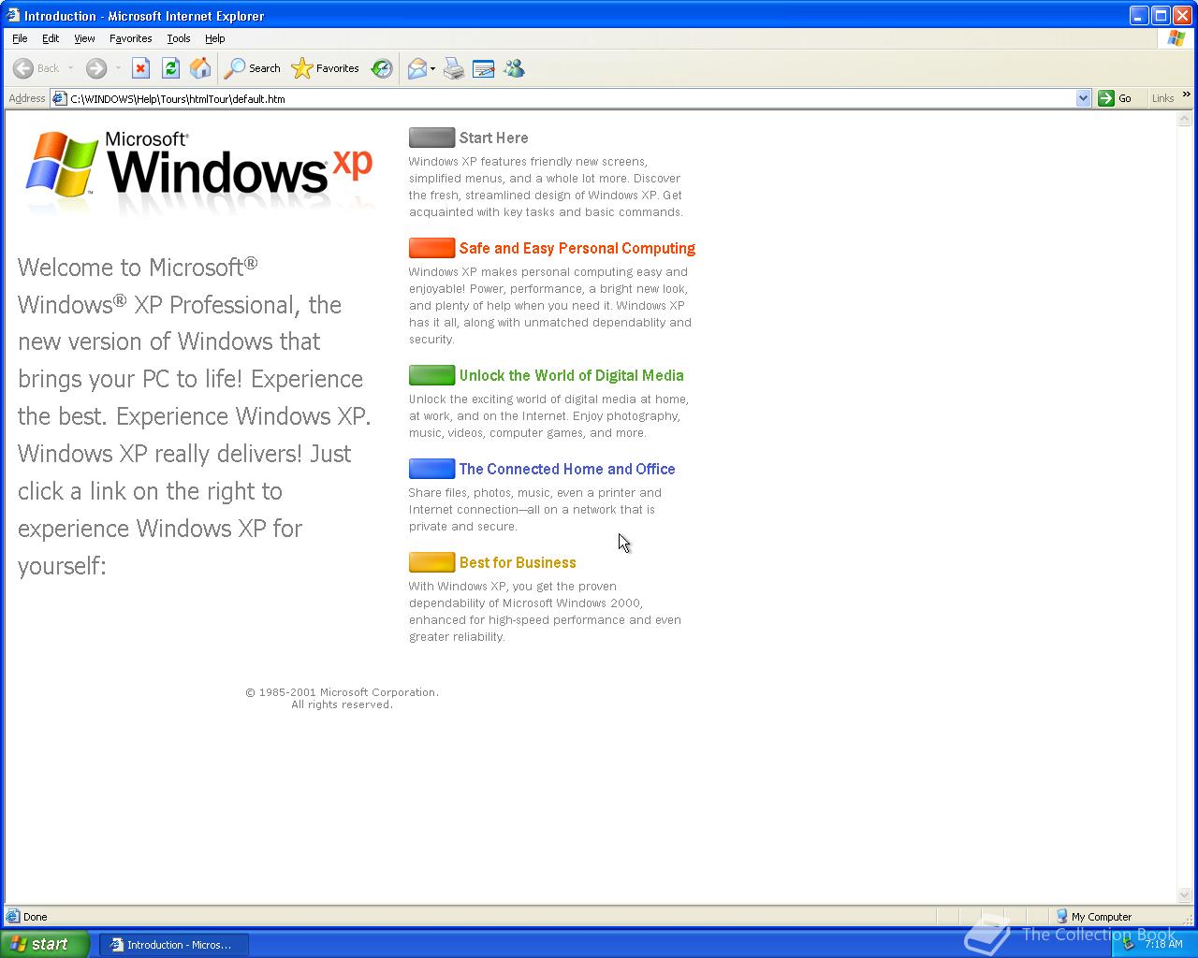This screenshot has height=958, width=1198.
Task: Stop loading with the red X icon
Action: click(x=140, y=68)
